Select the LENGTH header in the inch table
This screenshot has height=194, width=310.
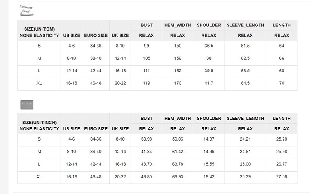click(x=281, y=119)
